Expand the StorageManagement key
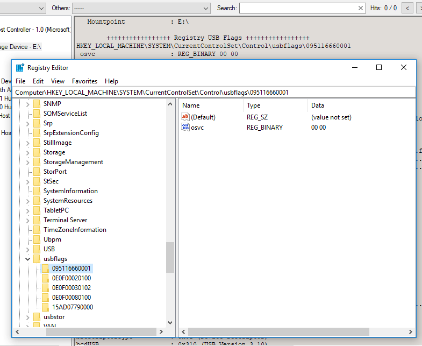Viewport: 422px width, 346px height. [x=28, y=162]
